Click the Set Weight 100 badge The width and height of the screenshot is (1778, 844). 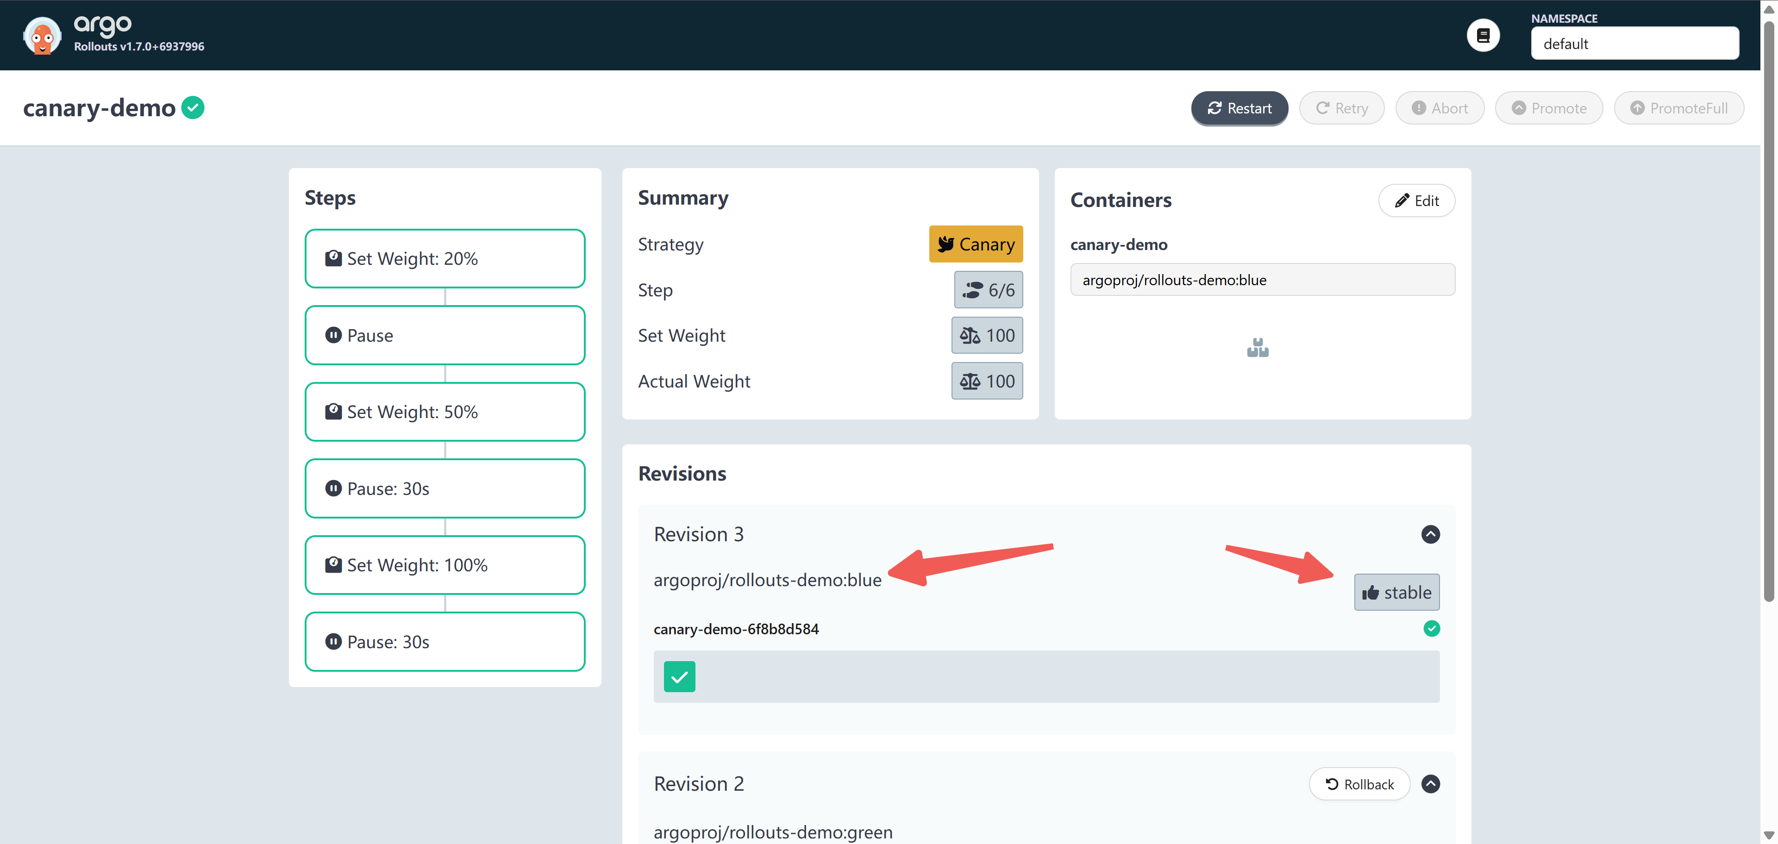(986, 335)
